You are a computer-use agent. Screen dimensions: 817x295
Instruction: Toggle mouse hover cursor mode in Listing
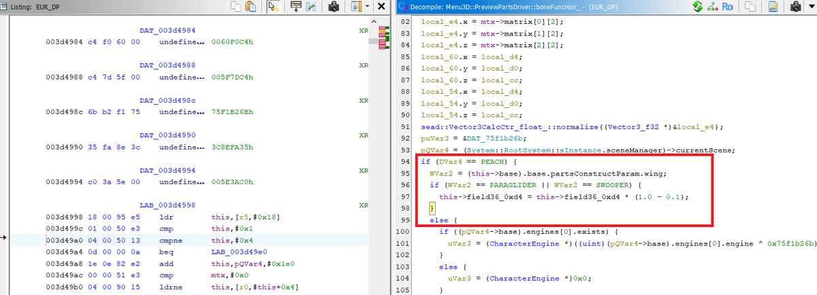[x=273, y=7]
